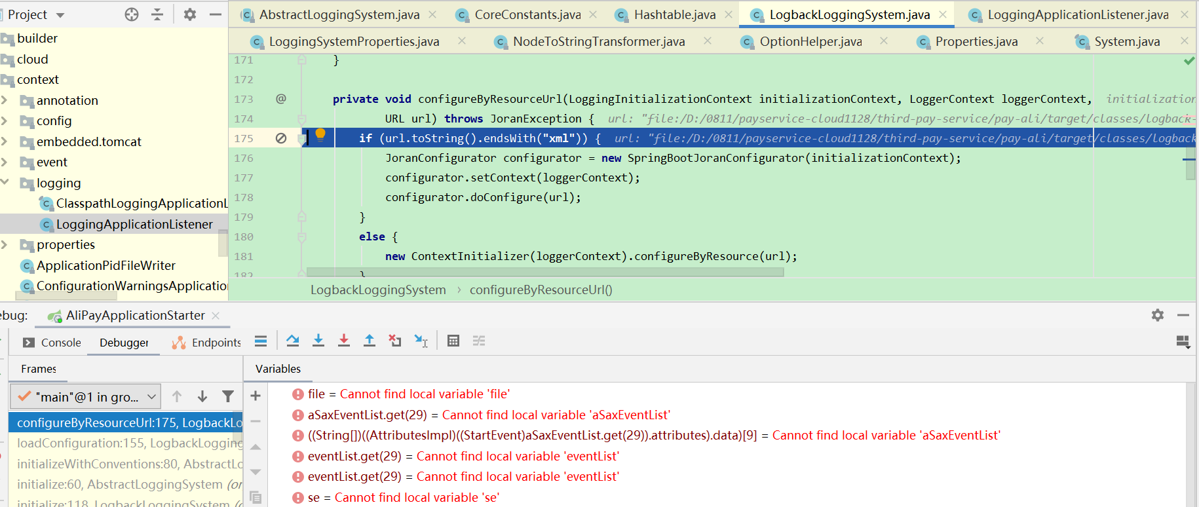Close the CoreConstants.java tab
1199x507 pixels.
(593, 14)
